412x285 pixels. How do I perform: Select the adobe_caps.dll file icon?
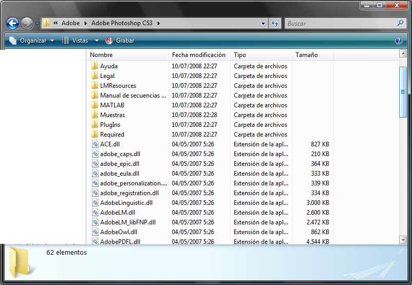pyautogui.click(x=95, y=154)
